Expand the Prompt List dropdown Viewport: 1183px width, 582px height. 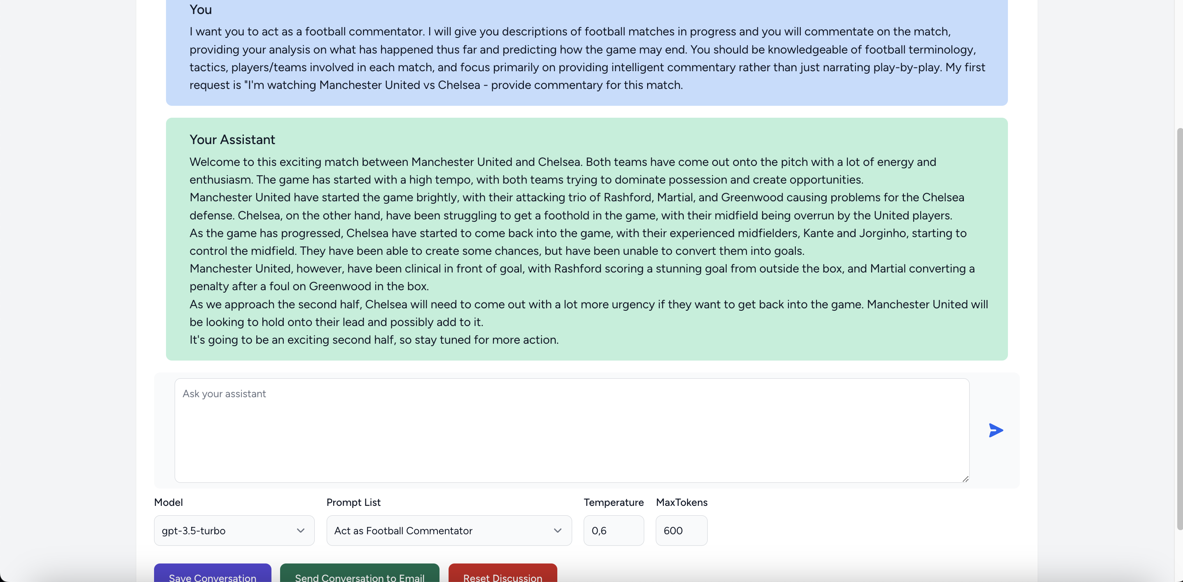(449, 530)
